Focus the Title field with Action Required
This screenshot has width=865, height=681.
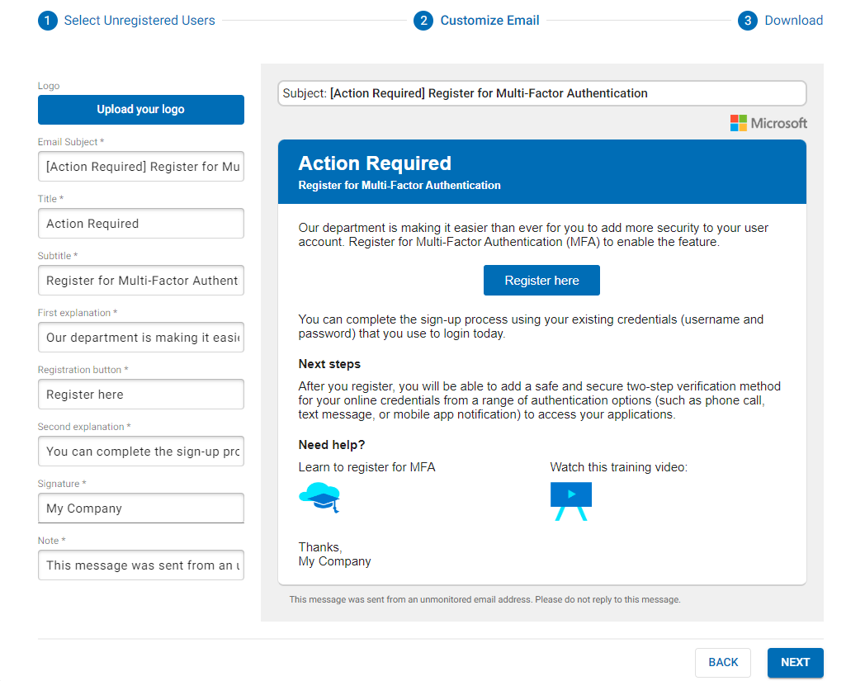pos(140,224)
